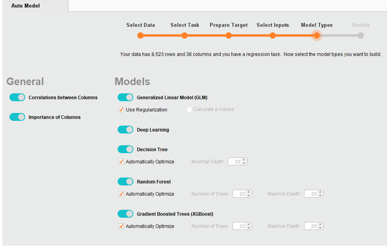Check the Calculate p-Values checkbox

[189, 109]
